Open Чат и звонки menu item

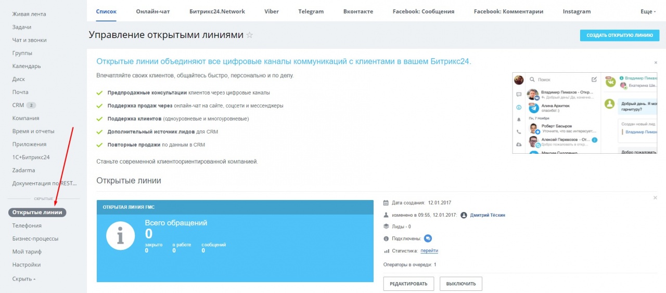point(29,40)
